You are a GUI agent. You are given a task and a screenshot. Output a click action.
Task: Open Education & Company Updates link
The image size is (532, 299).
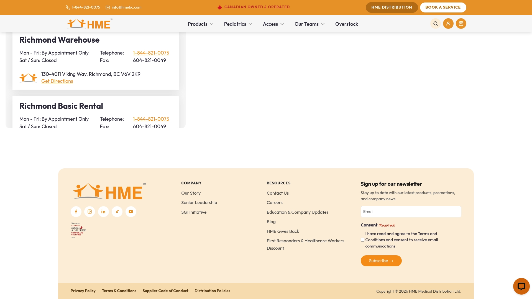click(298, 212)
